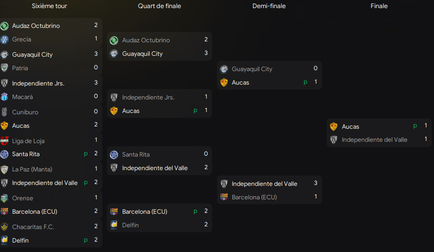The image size is (434, 252).
Task: Click the Sixième tour column header
Action: [x=49, y=6]
